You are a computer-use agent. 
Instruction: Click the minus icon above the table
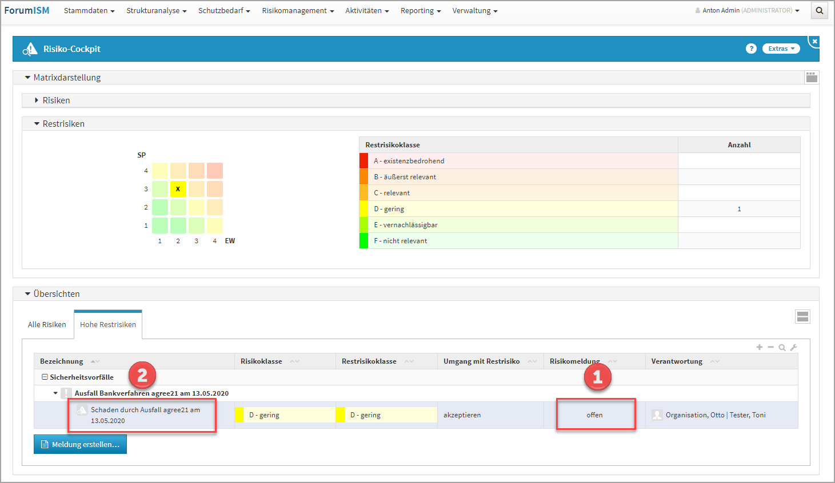(770, 347)
